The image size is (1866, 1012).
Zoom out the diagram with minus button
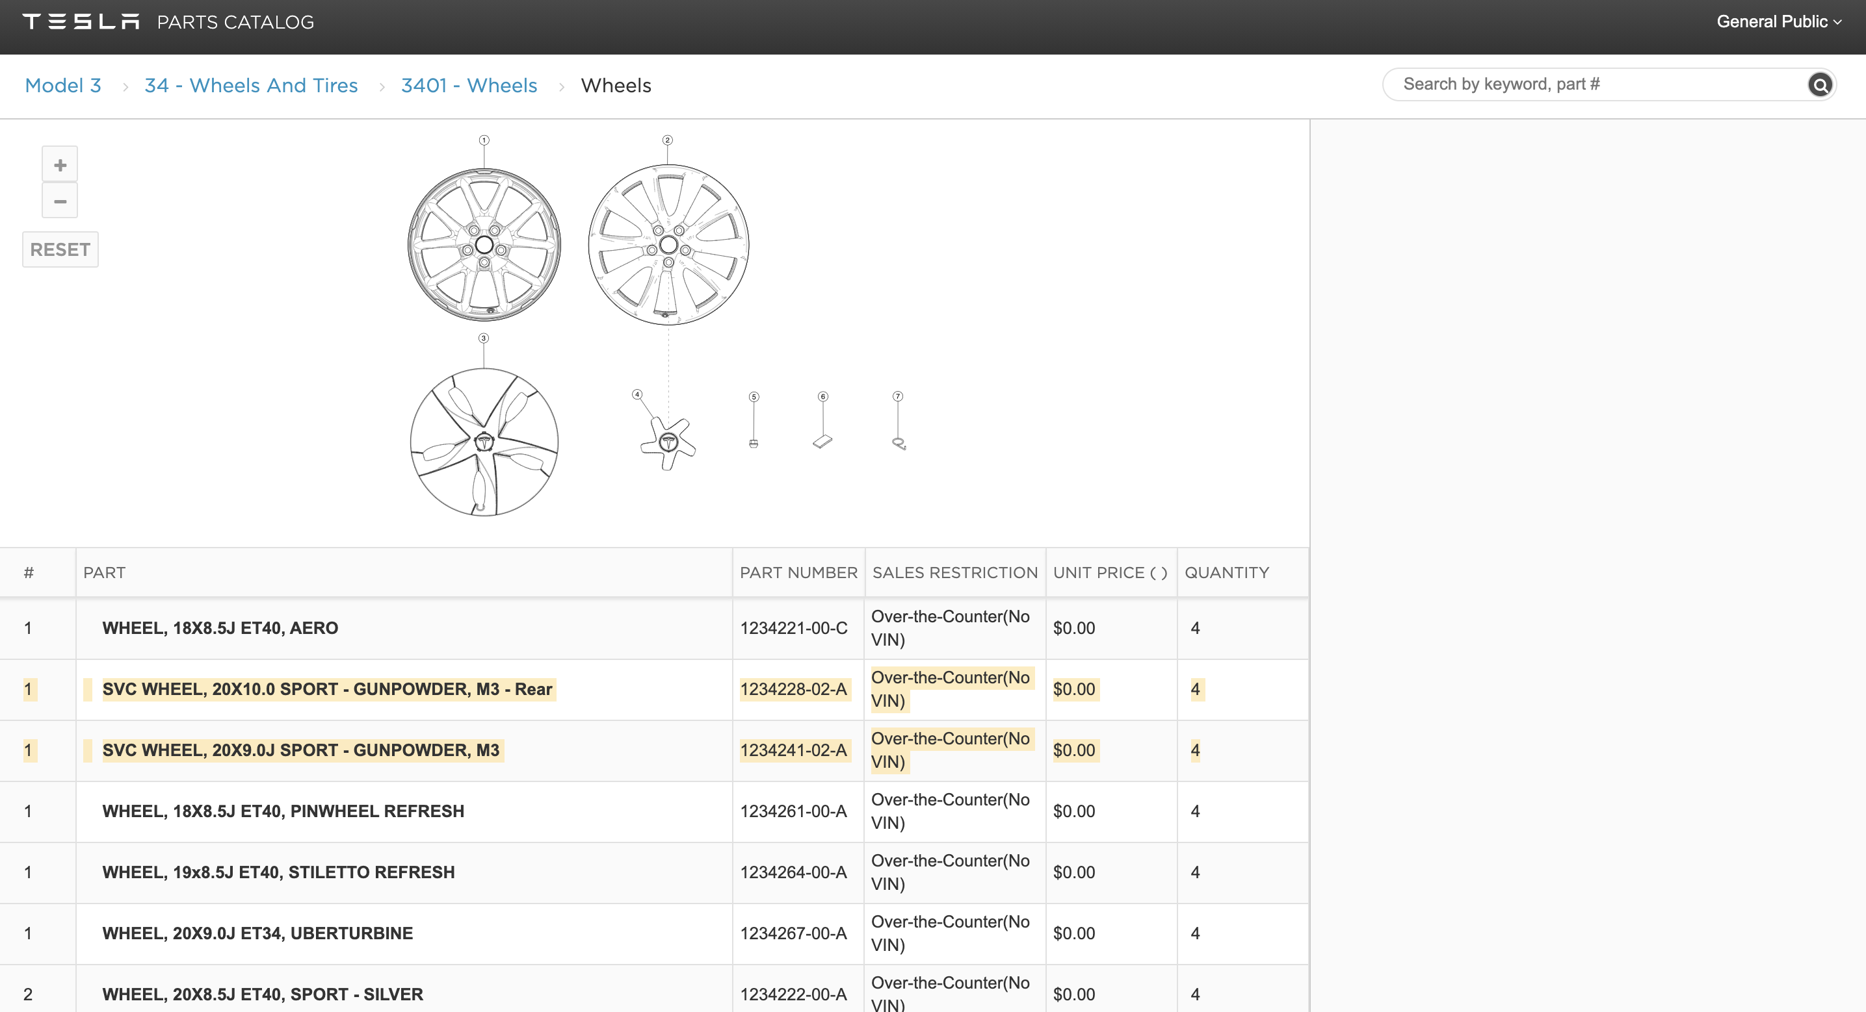click(x=60, y=201)
